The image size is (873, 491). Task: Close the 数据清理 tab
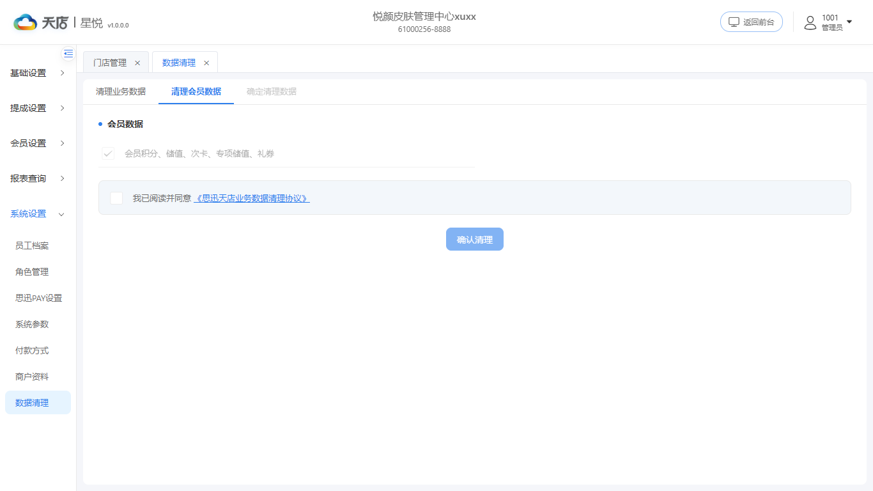pos(206,63)
